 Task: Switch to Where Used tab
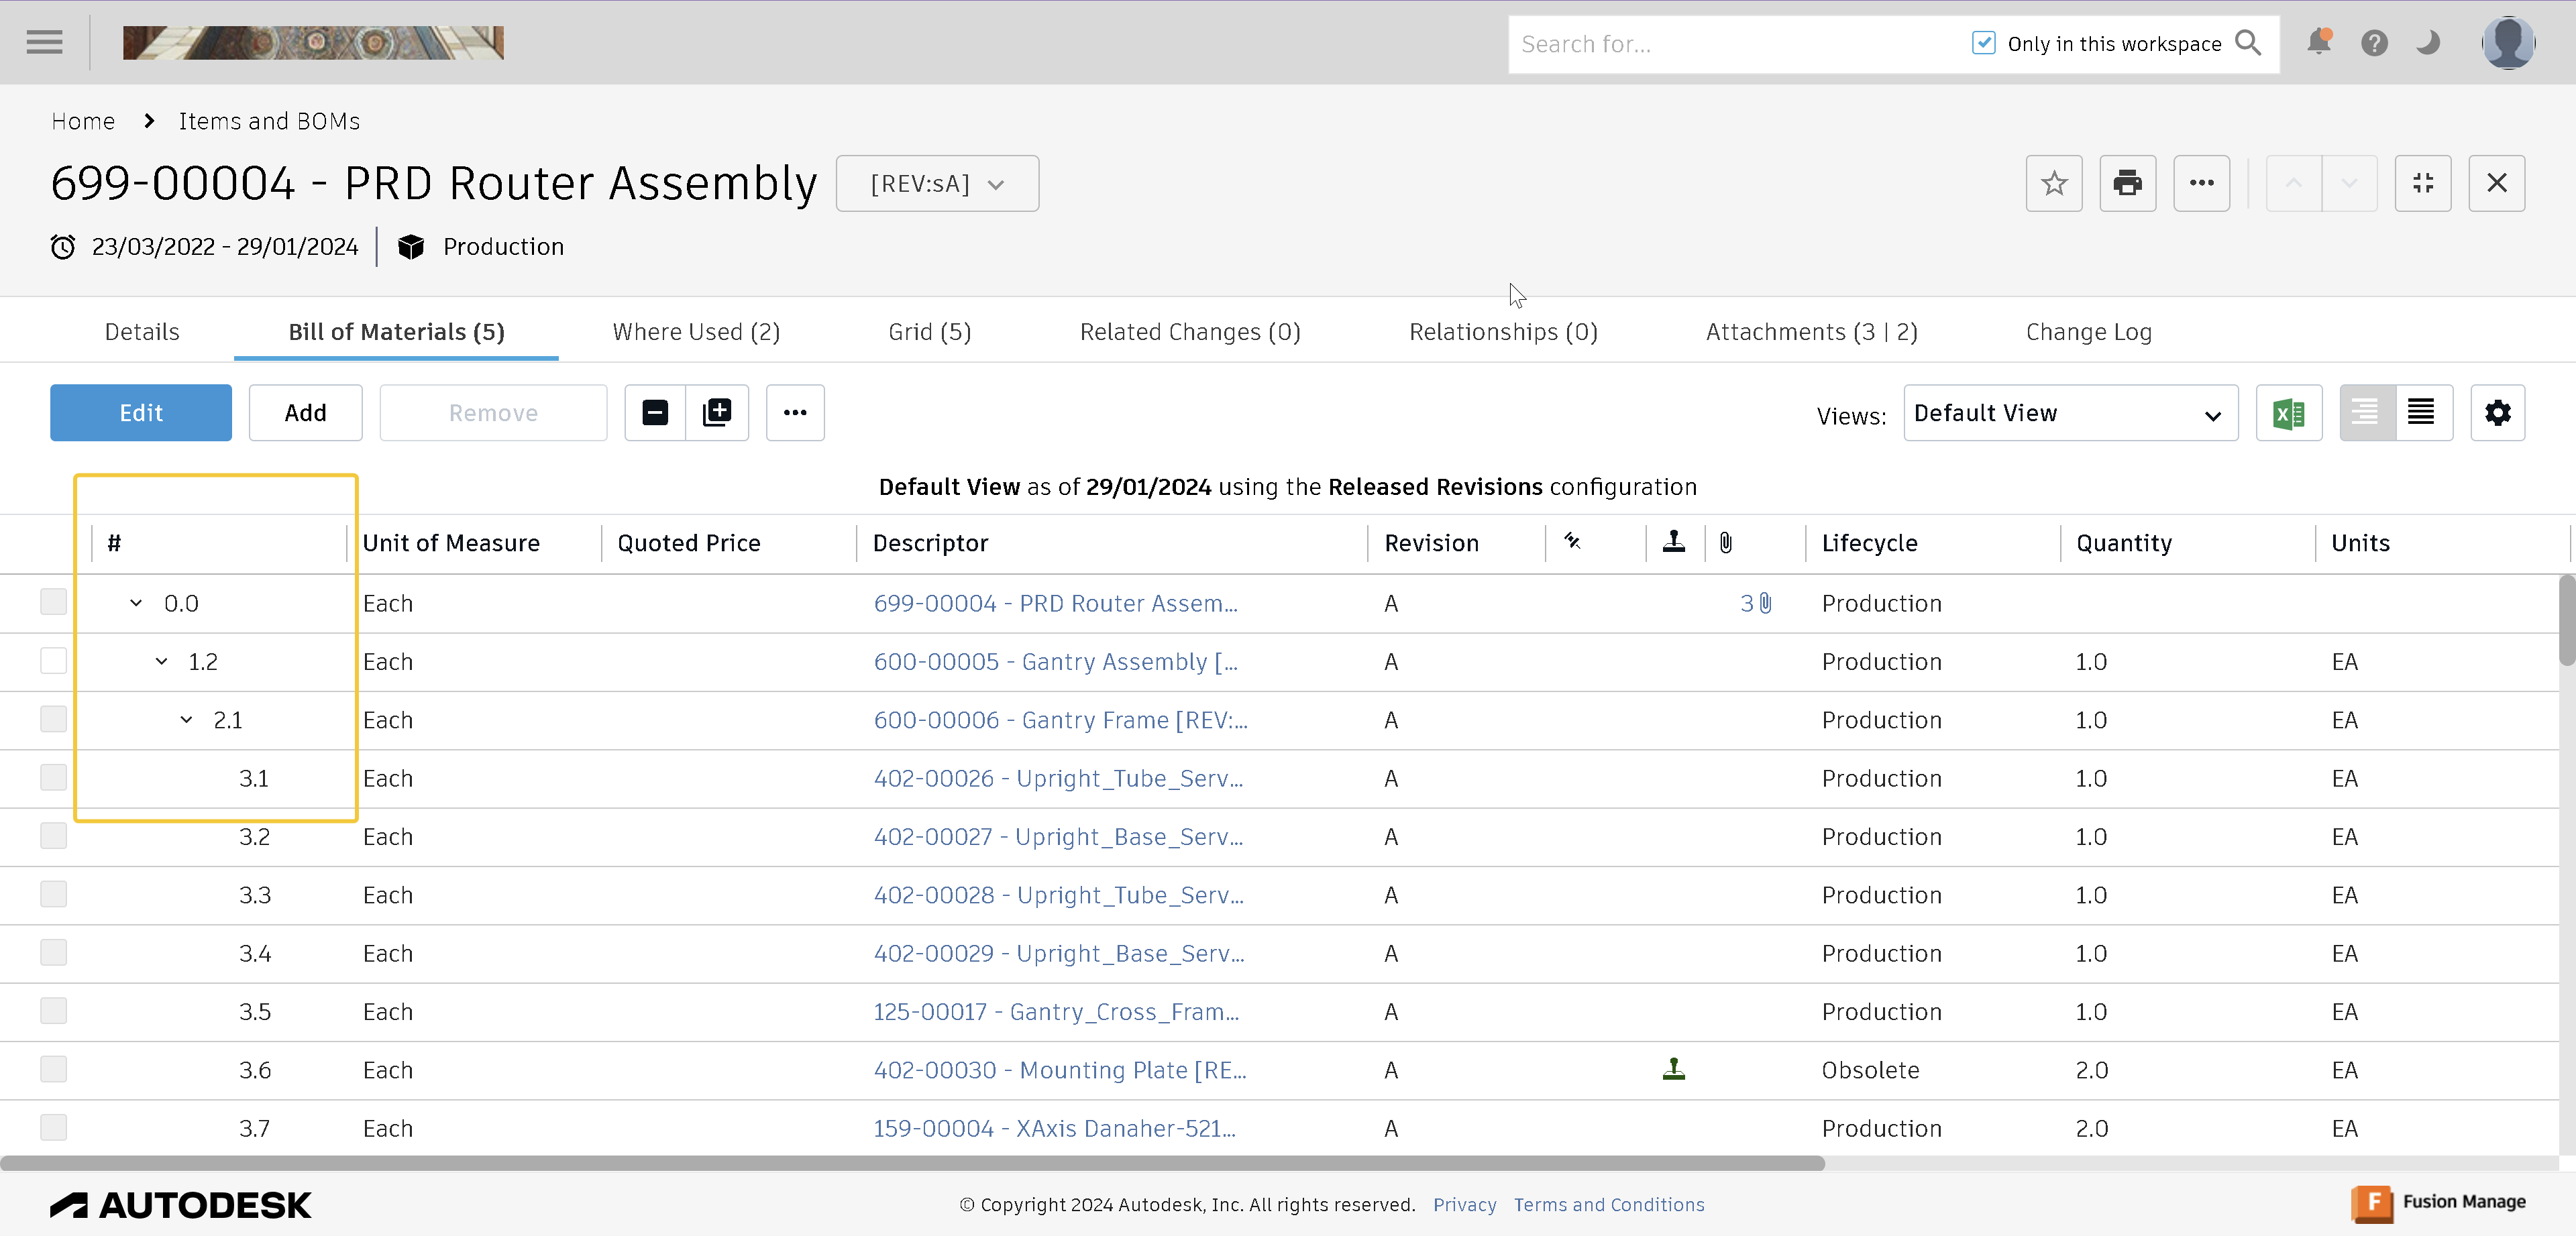pyautogui.click(x=696, y=332)
